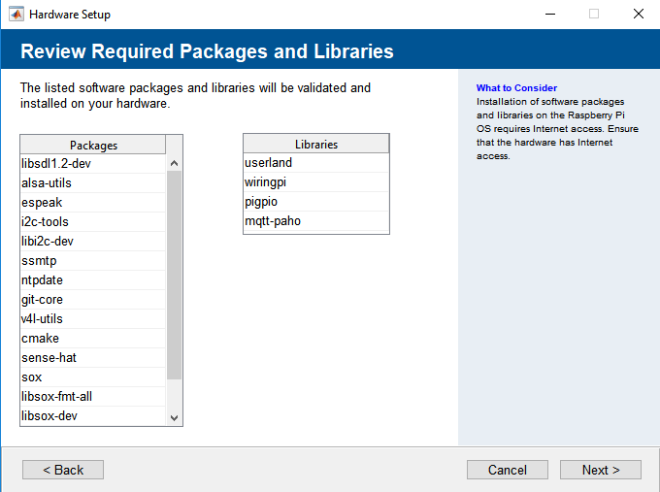Click the Cancel button

pyautogui.click(x=507, y=470)
